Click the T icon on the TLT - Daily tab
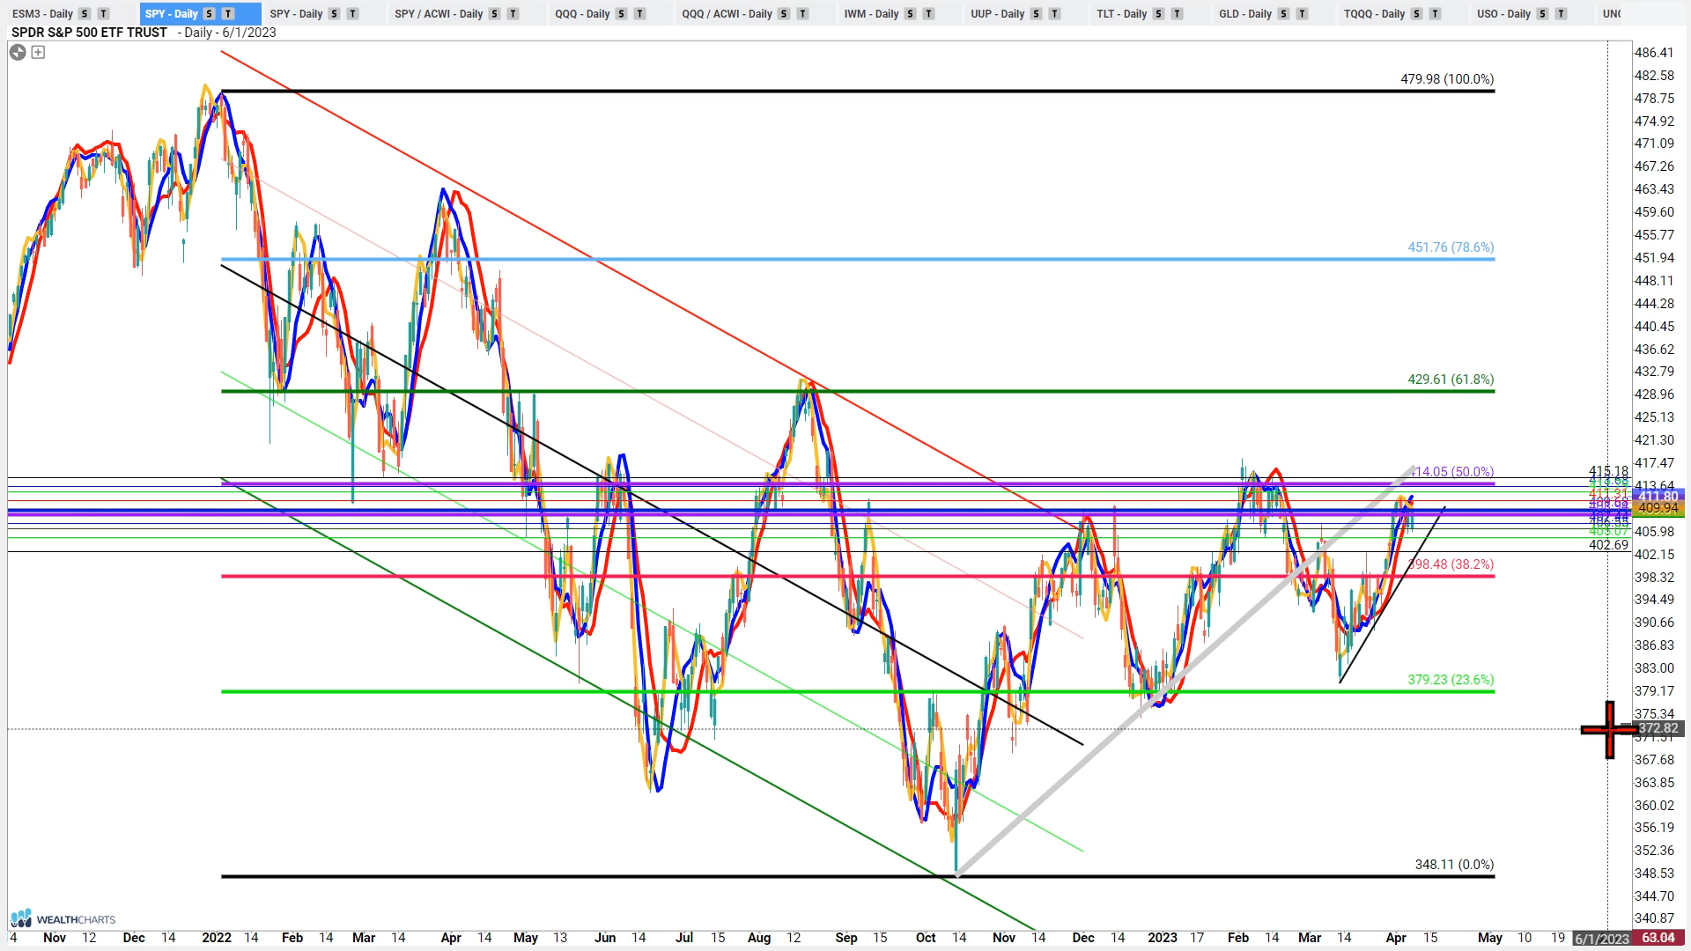 (x=1177, y=14)
